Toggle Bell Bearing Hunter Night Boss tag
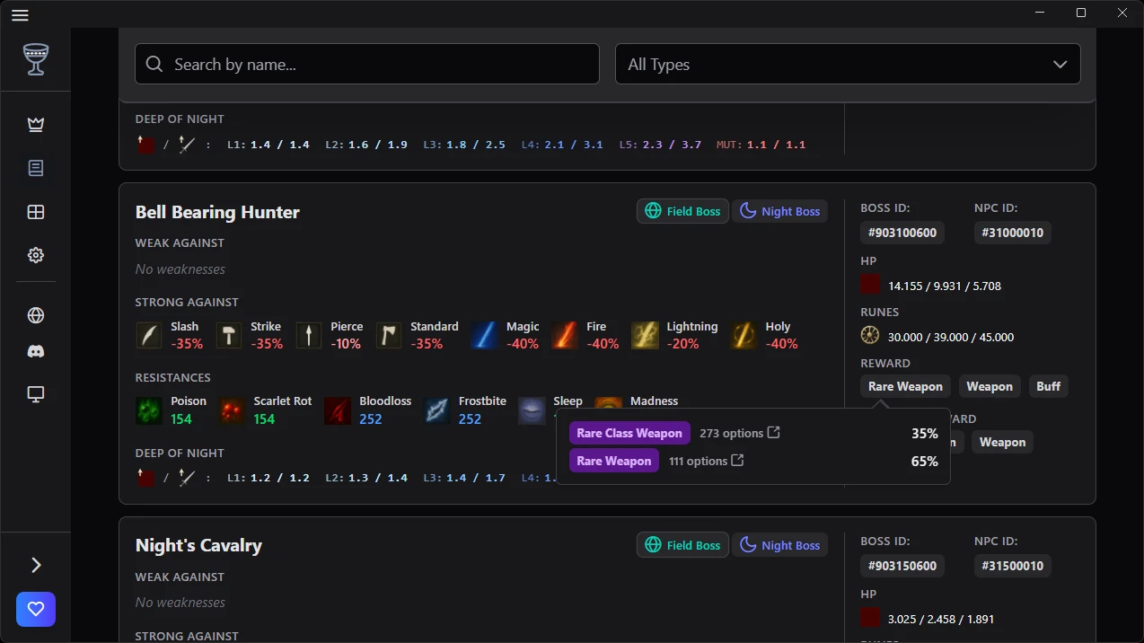 779,211
